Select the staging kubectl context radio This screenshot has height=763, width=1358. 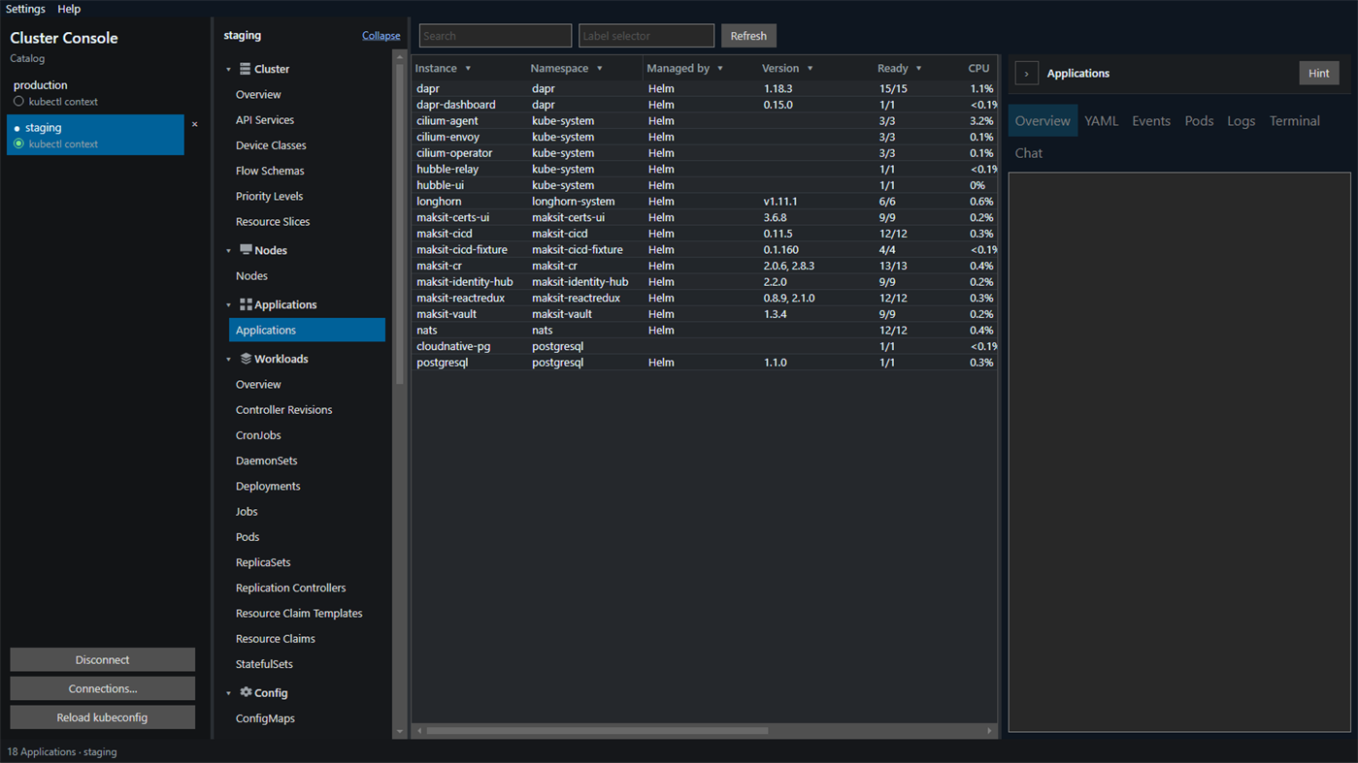[18, 143]
